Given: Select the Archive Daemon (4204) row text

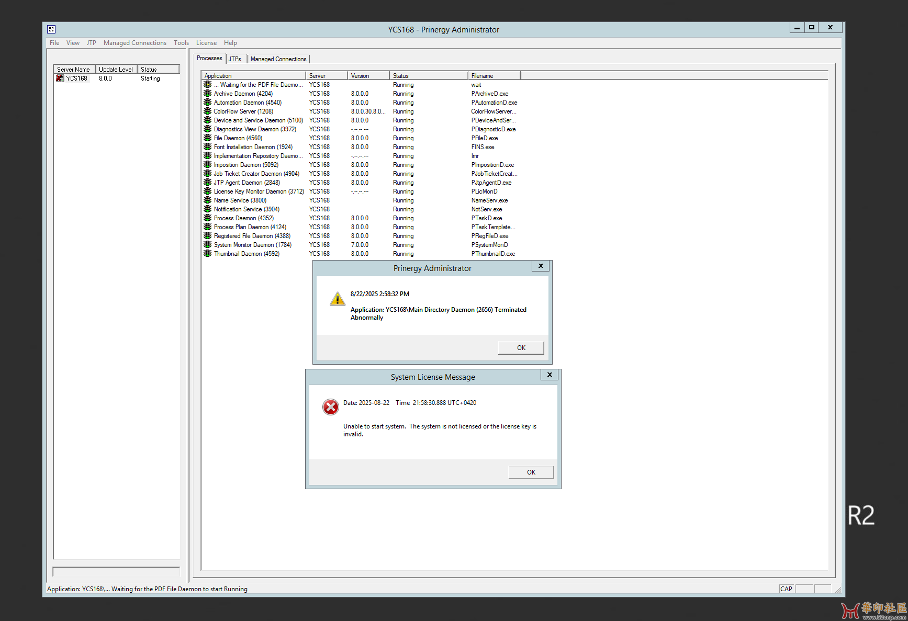Looking at the screenshot, I should 243,94.
